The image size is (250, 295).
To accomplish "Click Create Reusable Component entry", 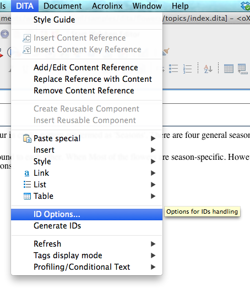I will click(86, 109).
